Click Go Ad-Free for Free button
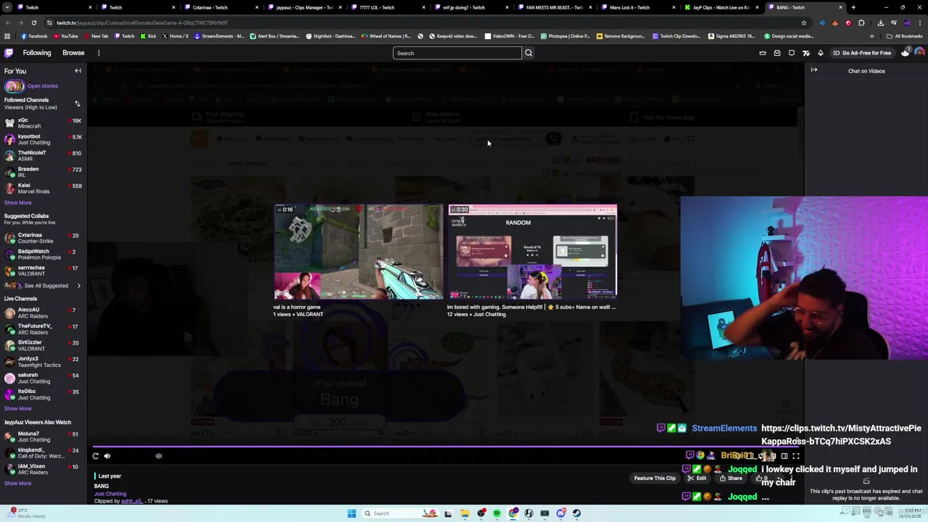The image size is (928, 522). coord(861,53)
